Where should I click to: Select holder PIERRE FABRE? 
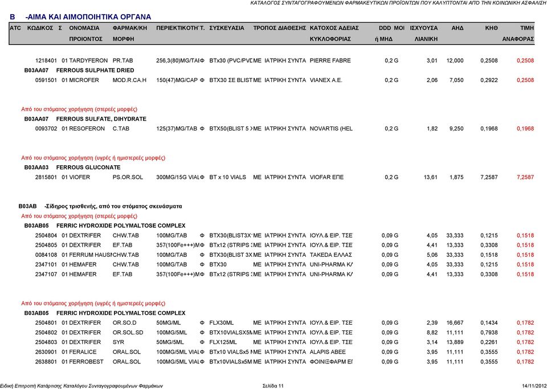(x=330, y=60)
